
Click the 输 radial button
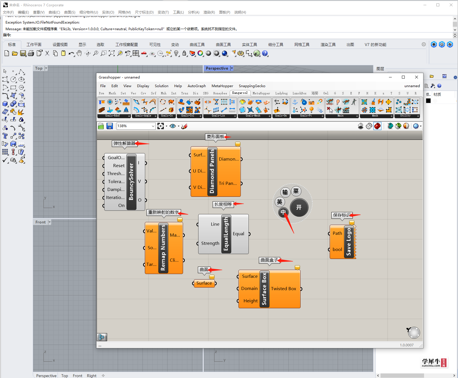(x=285, y=192)
